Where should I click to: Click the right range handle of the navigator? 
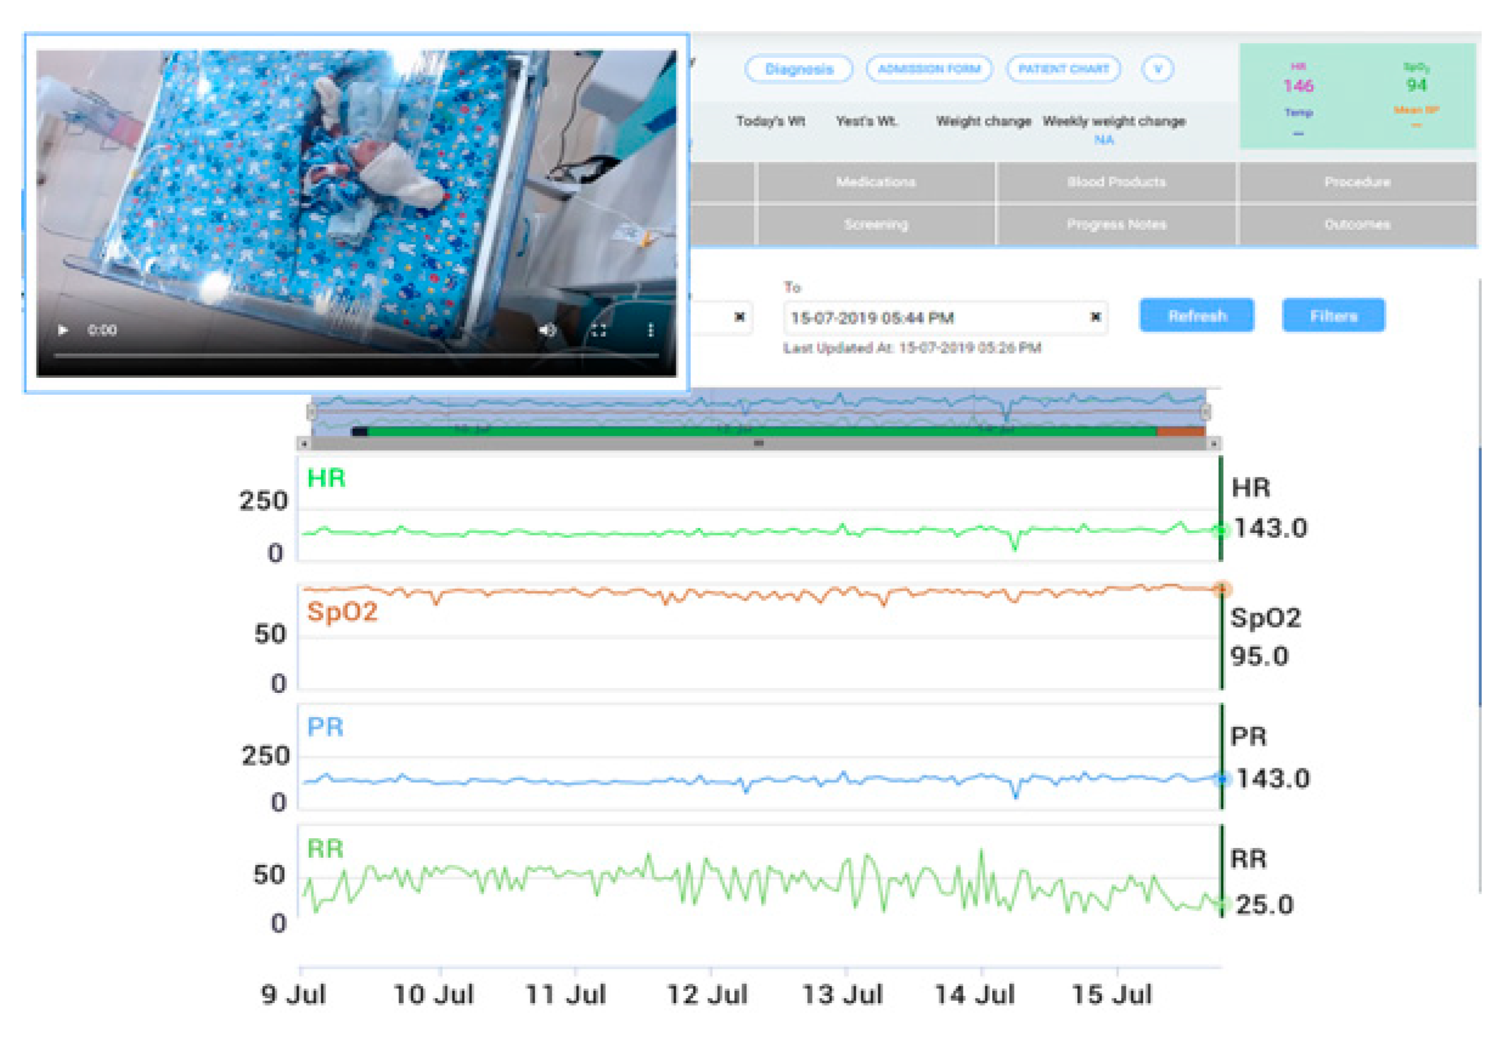pos(1206,411)
